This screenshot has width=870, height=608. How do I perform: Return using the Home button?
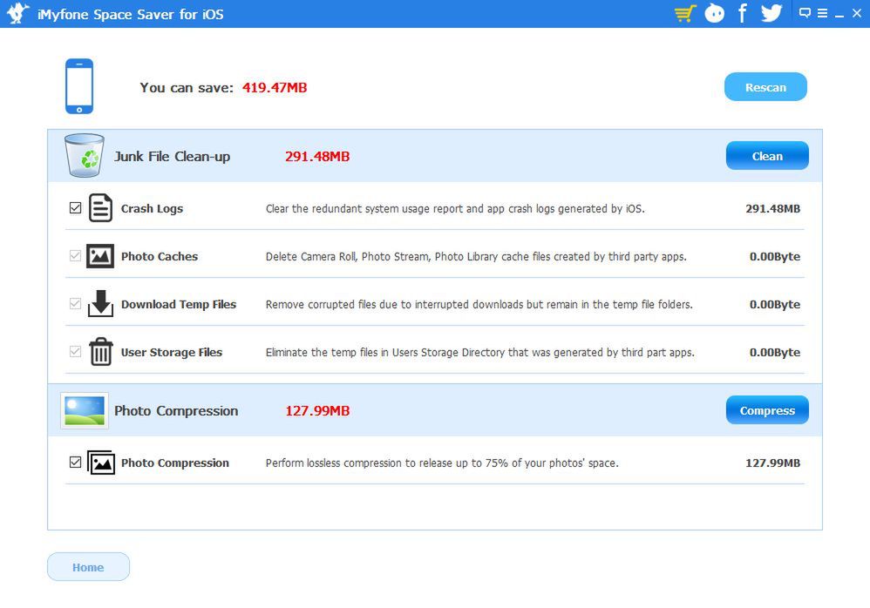[88, 566]
